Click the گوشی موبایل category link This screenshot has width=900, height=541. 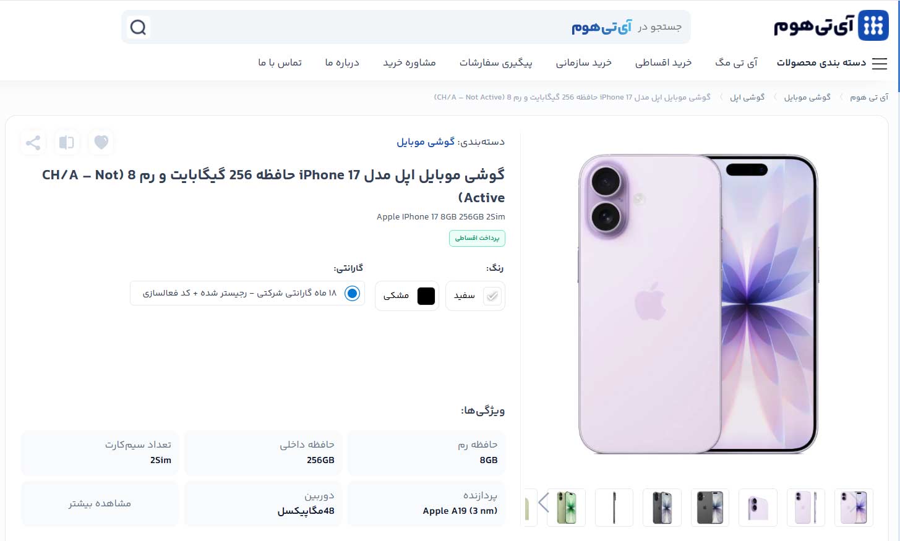tap(426, 142)
